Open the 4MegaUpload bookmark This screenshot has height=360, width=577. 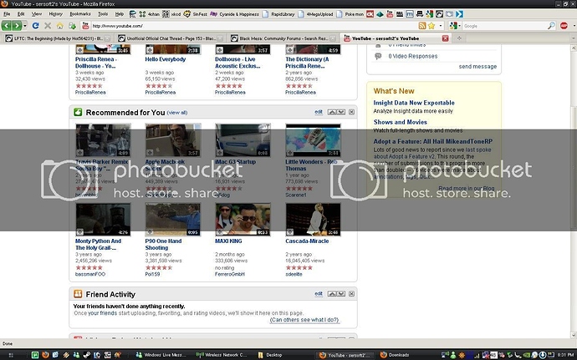tap(316, 14)
